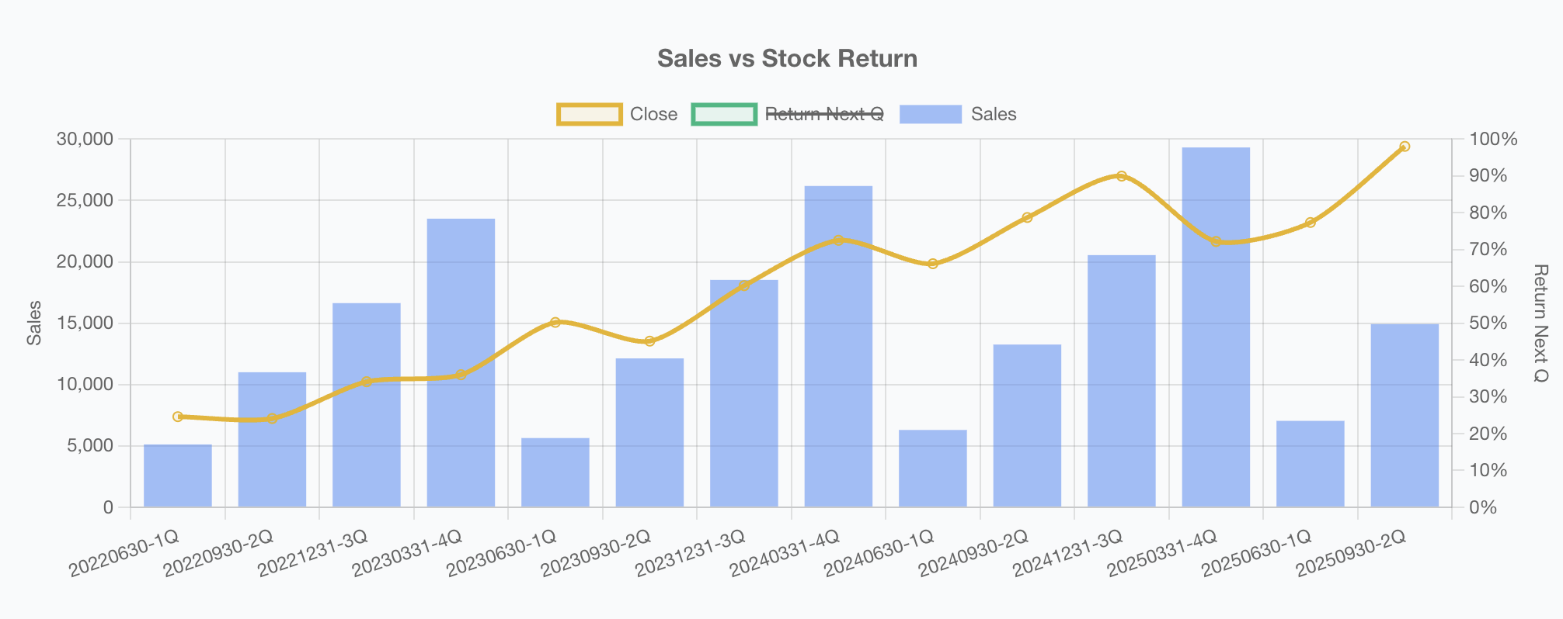Click the 20250630-1Q Sales bar
Viewport: 1563px width, 619px height.
tap(1311, 464)
